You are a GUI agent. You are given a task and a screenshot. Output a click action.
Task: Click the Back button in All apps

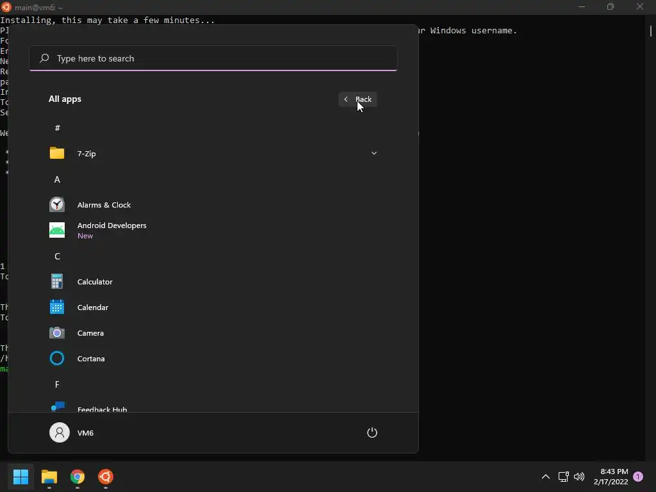click(x=357, y=99)
